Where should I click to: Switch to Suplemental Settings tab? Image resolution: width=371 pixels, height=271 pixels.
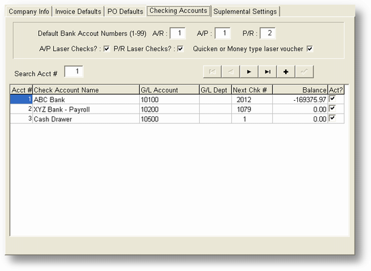coord(245,12)
